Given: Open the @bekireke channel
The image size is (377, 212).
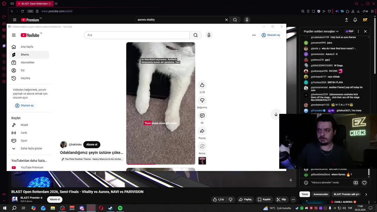Looking at the screenshot, I should [75, 145].
